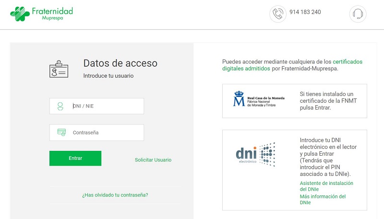Image resolution: width=384 pixels, height=219 pixels.
Task: Click the Datos de acceso heading
Action: (x=120, y=63)
